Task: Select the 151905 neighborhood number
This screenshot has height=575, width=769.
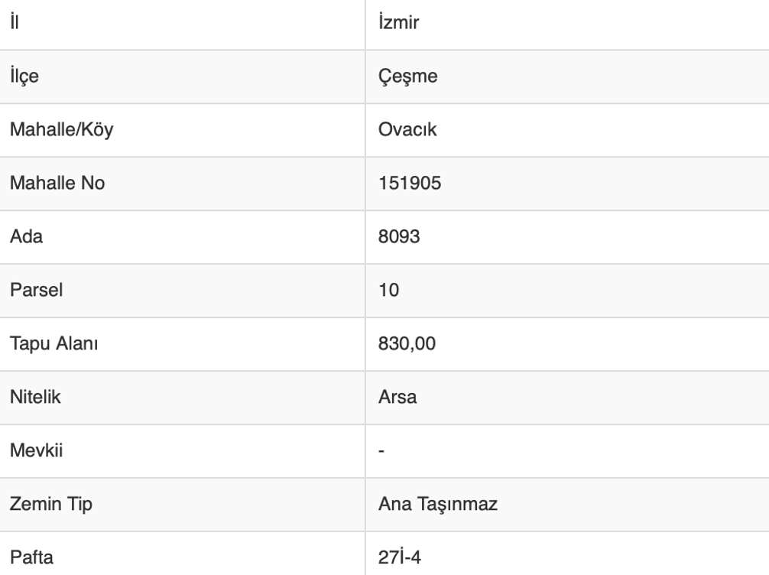Action: point(408,184)
